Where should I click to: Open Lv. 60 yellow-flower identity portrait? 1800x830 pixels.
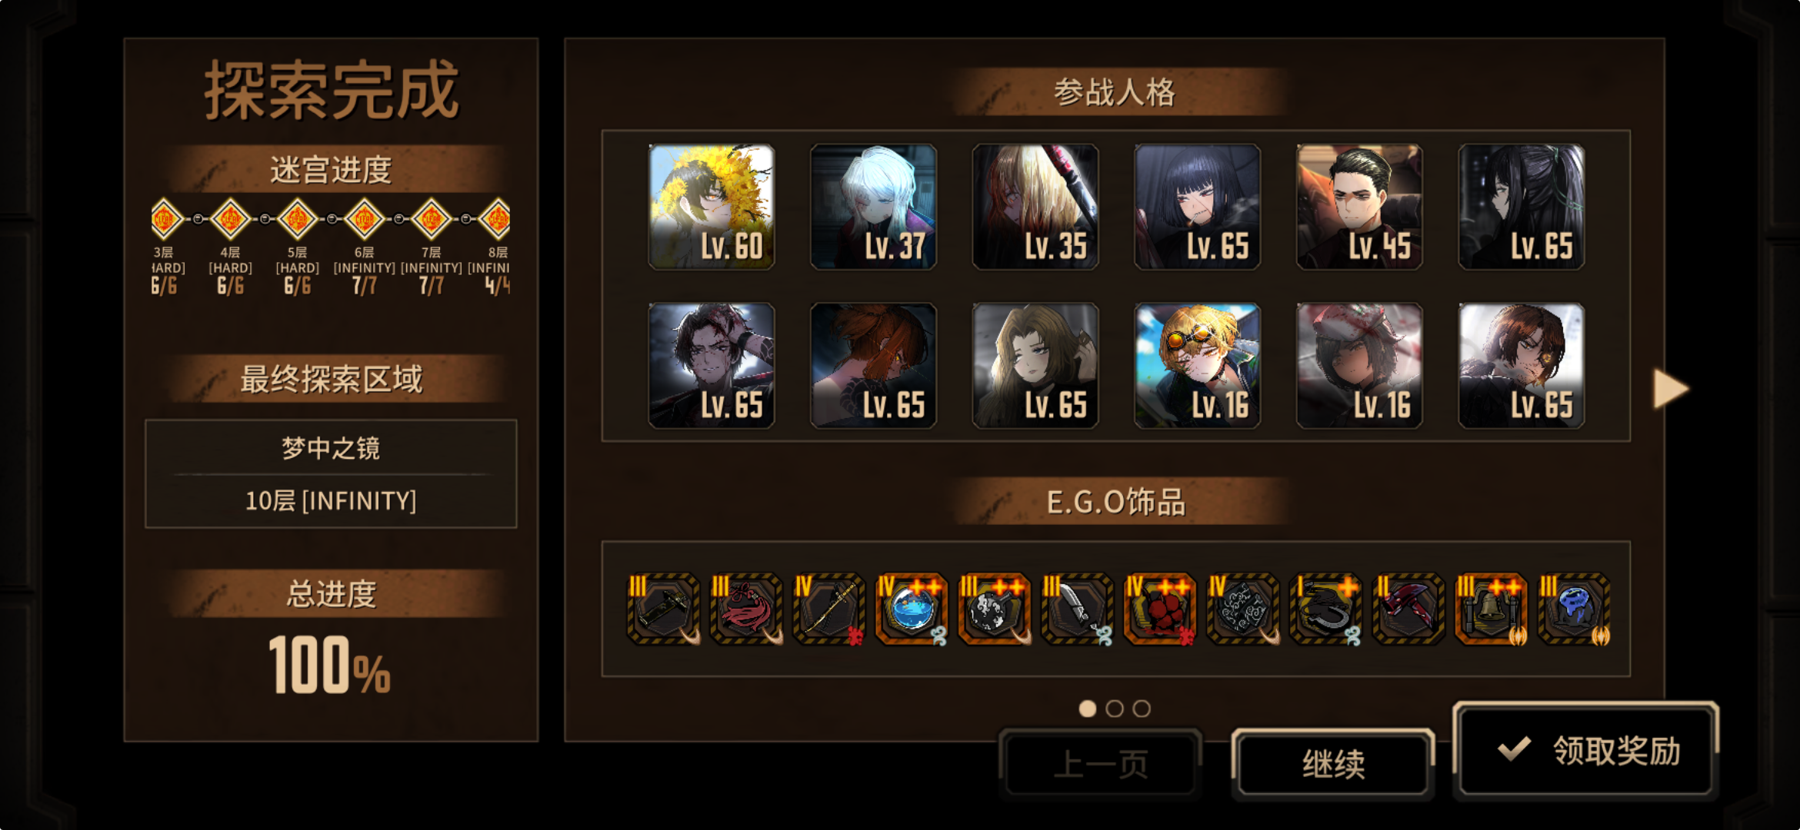point(712,207)
